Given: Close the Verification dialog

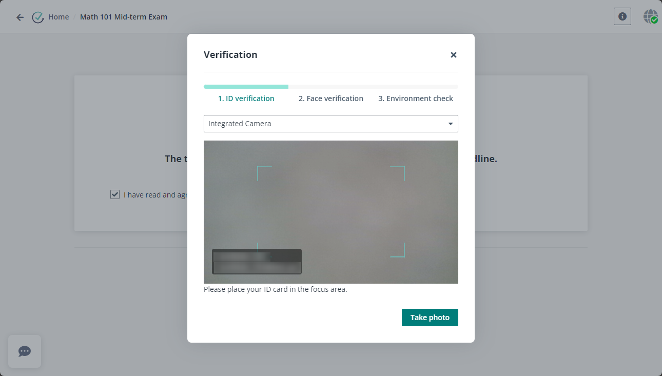Looking at the screenshot, I should (453, 54).
